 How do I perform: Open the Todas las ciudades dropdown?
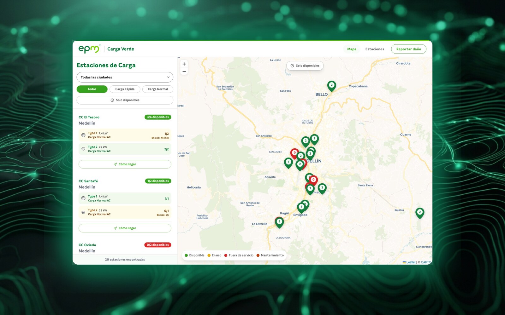coord(125,77)
